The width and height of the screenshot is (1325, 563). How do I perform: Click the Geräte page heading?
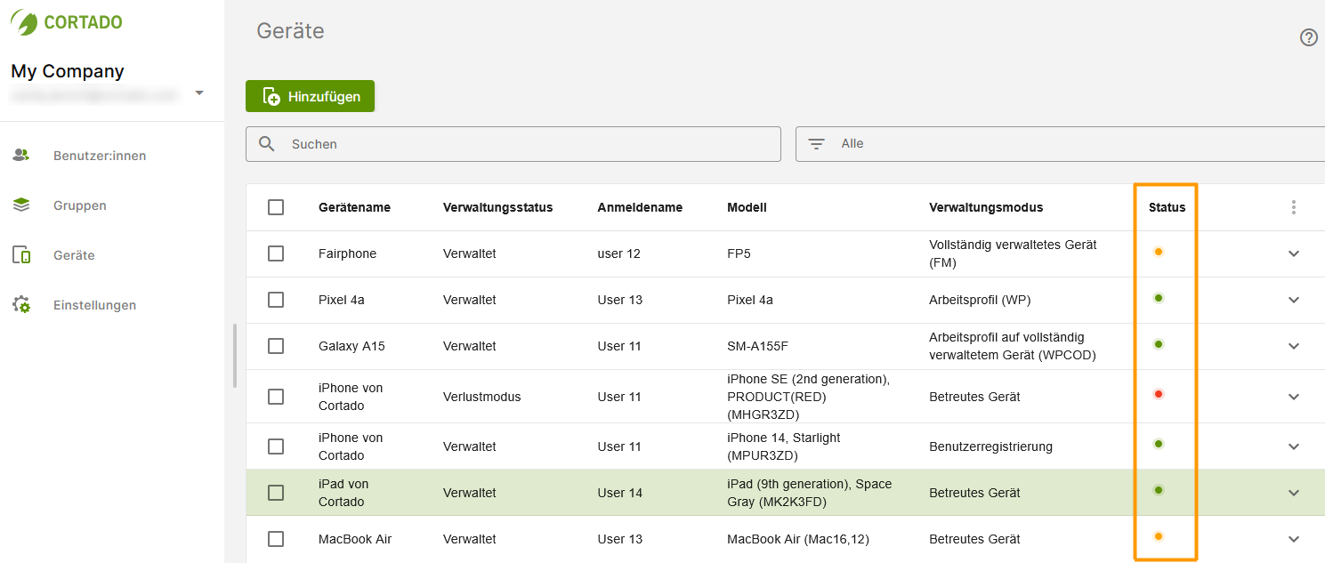pos(290,31)
